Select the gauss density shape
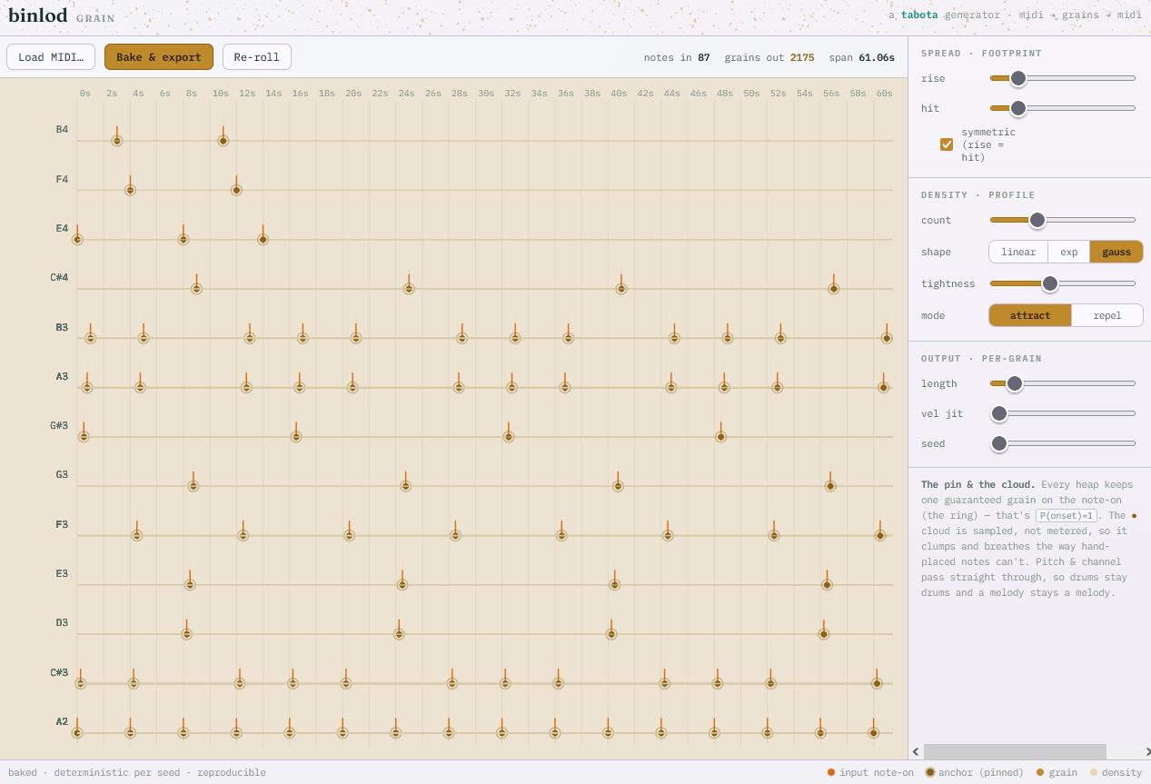 (1116, 252)
